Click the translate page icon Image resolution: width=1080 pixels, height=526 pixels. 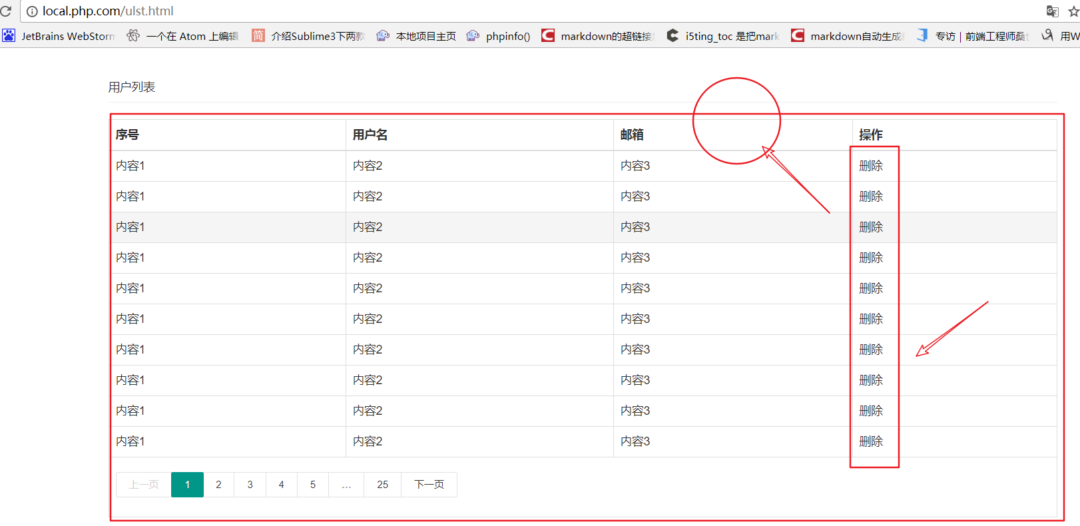click(x=1052, y=11)
